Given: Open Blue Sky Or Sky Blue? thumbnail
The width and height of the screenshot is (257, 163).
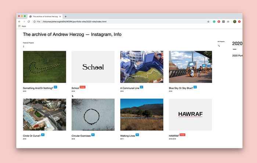Looking at the screenshot, I should click(x=191, y=67).
